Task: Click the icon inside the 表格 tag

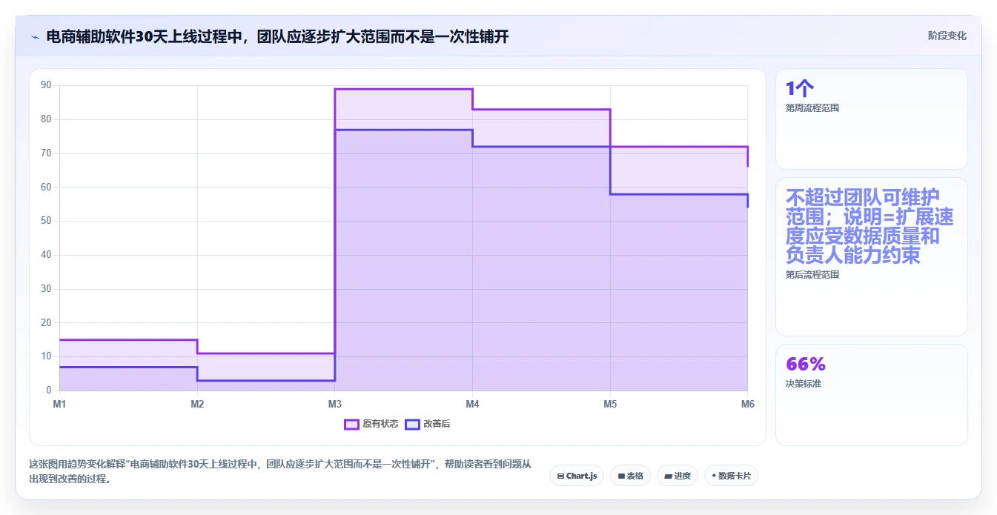Action: tap(621, 476)
